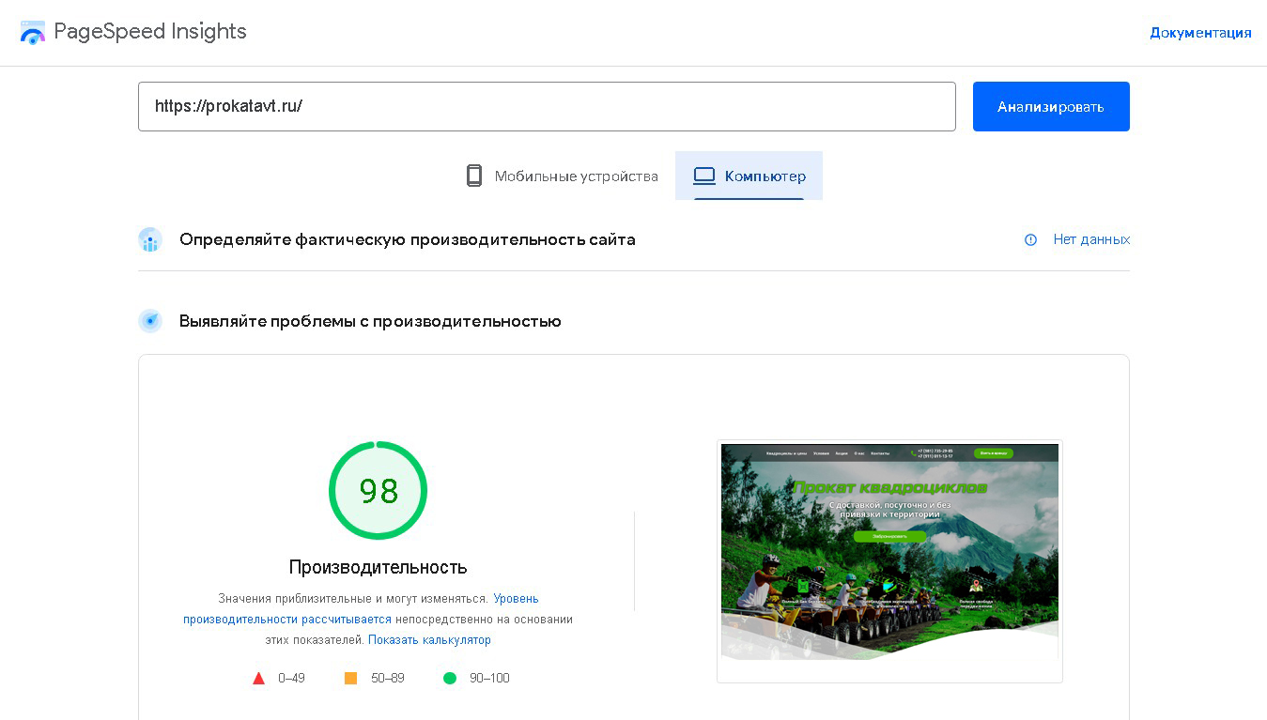The height and width of the screenshot is (720, 1267).
Task: Click the Производительность heading
Action: tap(378, 567)
